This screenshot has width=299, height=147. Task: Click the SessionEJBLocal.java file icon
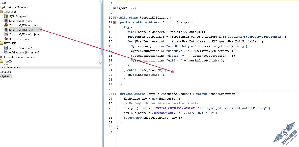click(6, 34)
